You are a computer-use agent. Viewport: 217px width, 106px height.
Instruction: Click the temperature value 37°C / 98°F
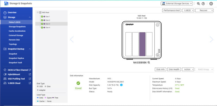click(180, 85)
